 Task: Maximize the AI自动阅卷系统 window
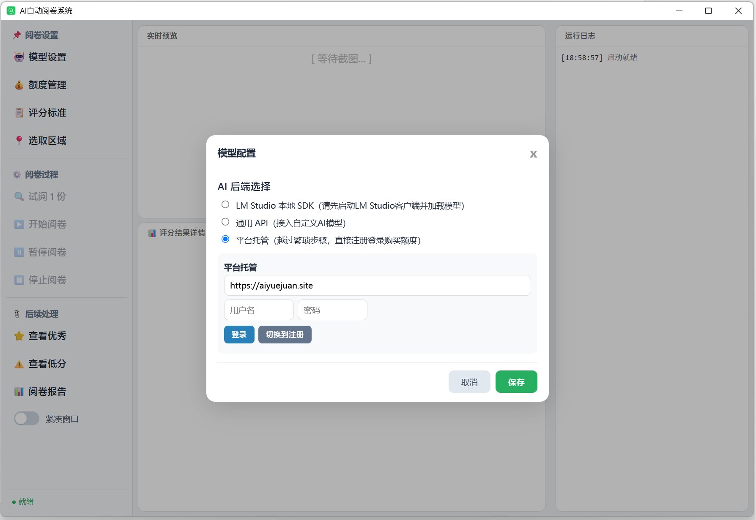709,11
